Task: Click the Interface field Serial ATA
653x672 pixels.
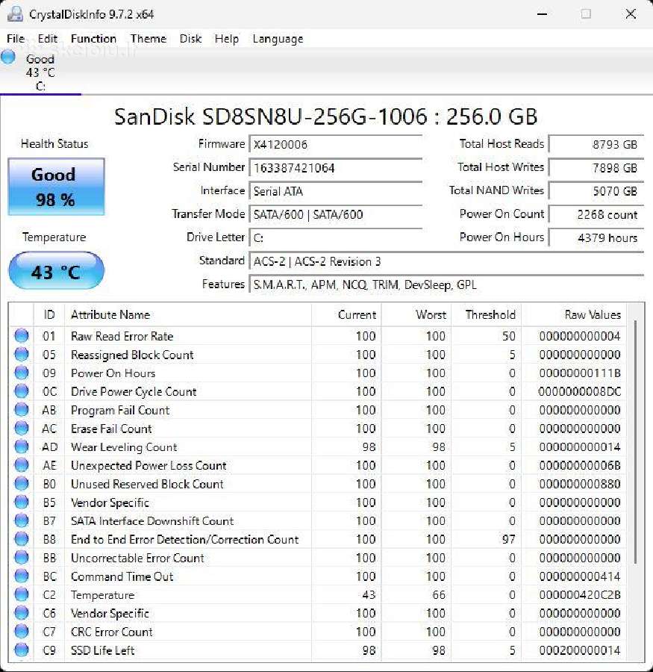Action: 336,191
